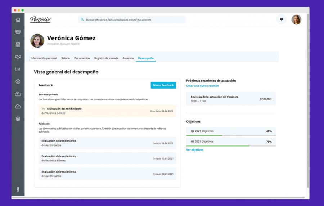Click the Verónica Gómez name heading
The width and height of the screenshot is (324, 206).
click(x=71, y=38)
